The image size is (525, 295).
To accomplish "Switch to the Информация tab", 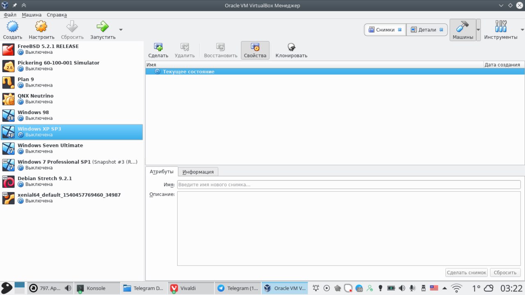I will tap(198, 172).
